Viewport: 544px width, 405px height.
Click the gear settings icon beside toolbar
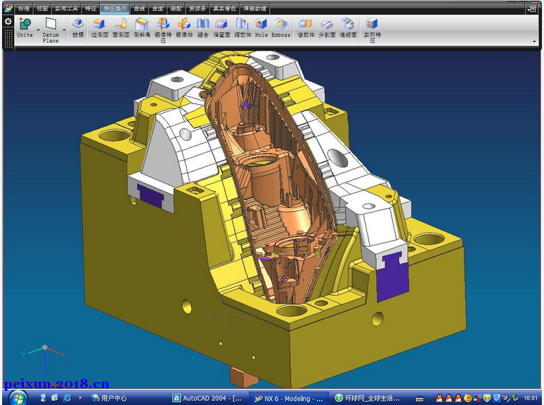[8, 22]
